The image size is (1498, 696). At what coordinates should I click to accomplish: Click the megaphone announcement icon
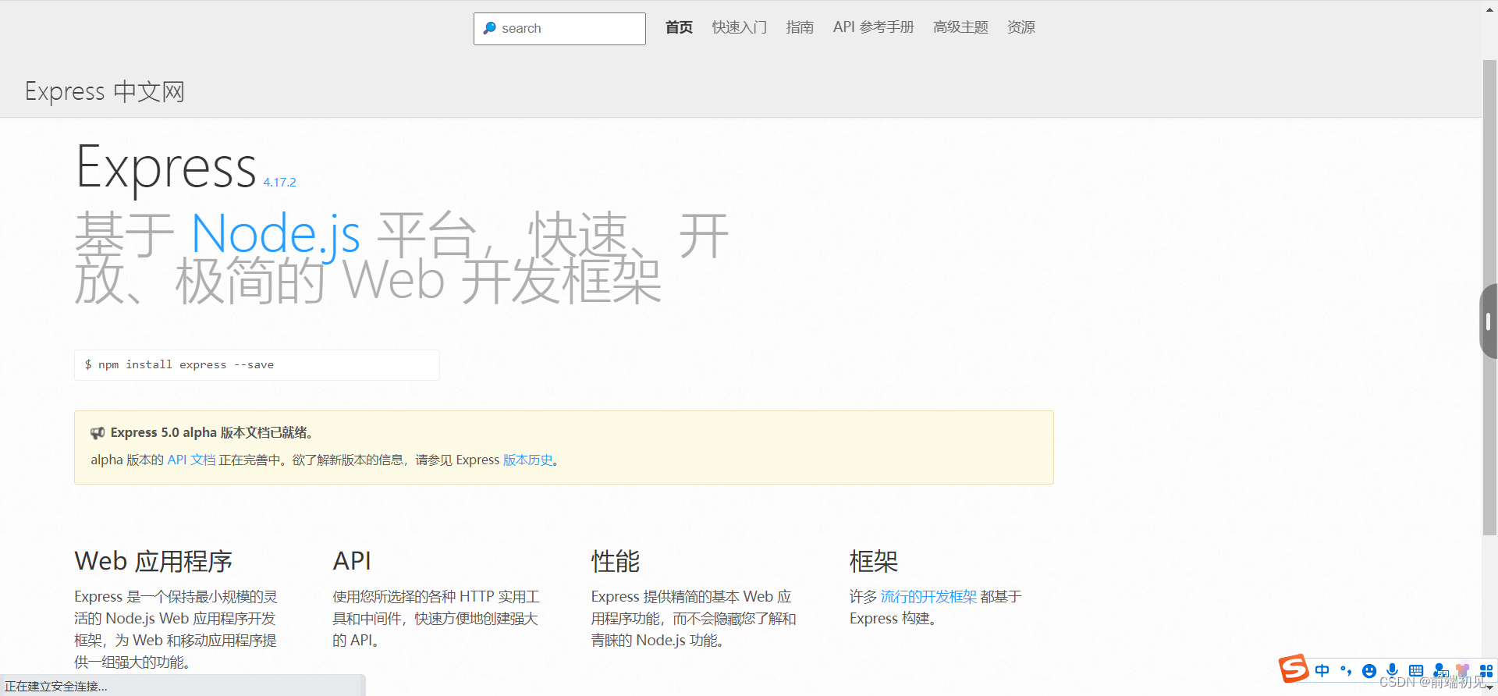coord(98,432)
